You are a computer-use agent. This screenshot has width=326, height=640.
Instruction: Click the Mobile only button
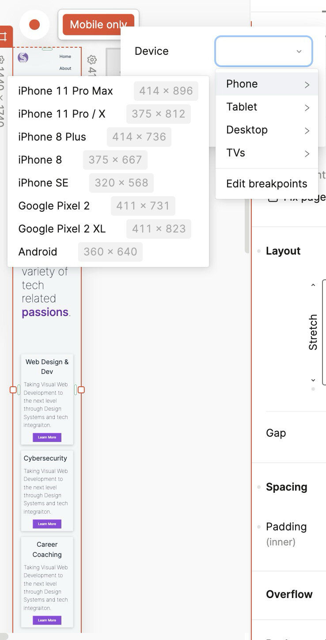pos(99,25)
